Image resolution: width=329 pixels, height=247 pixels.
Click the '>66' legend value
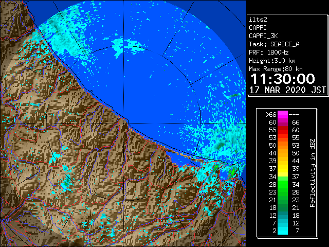click(x=271, y=115)
